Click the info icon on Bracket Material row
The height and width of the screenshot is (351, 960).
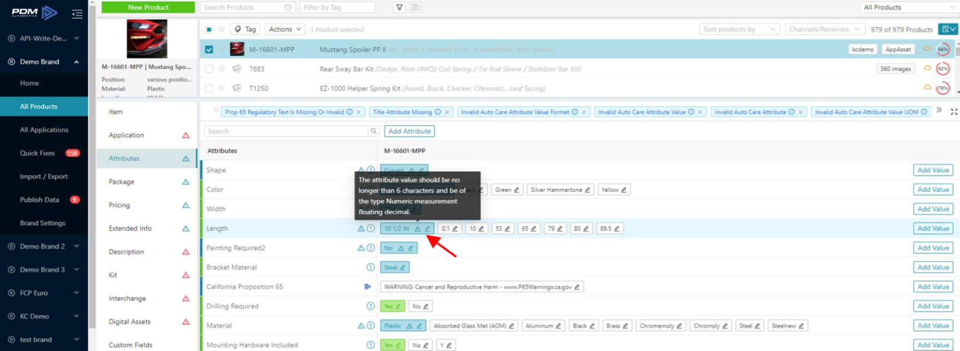(371, 267)
